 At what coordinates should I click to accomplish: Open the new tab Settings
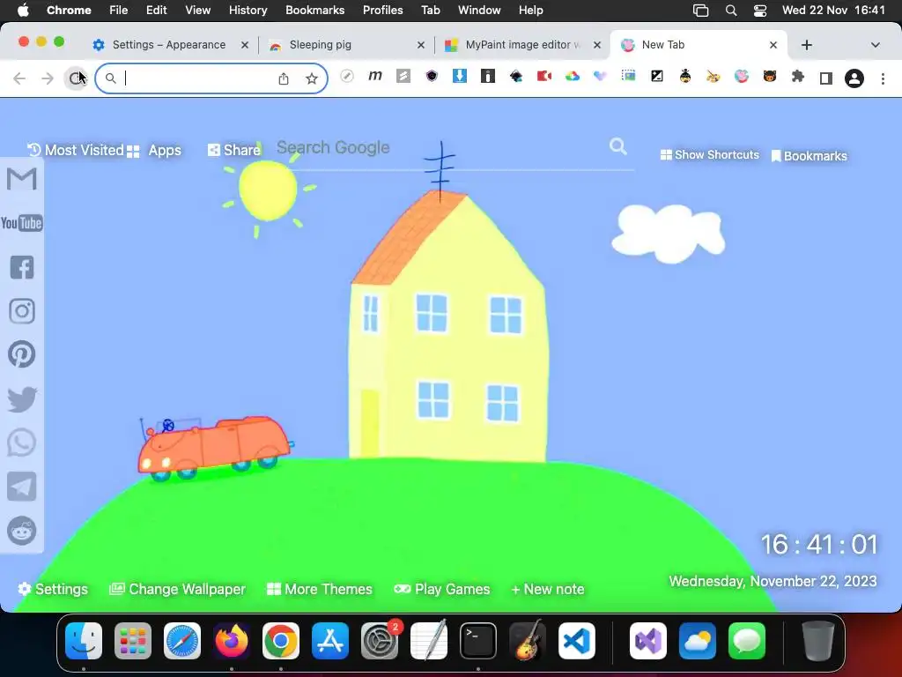pos(53,589)
